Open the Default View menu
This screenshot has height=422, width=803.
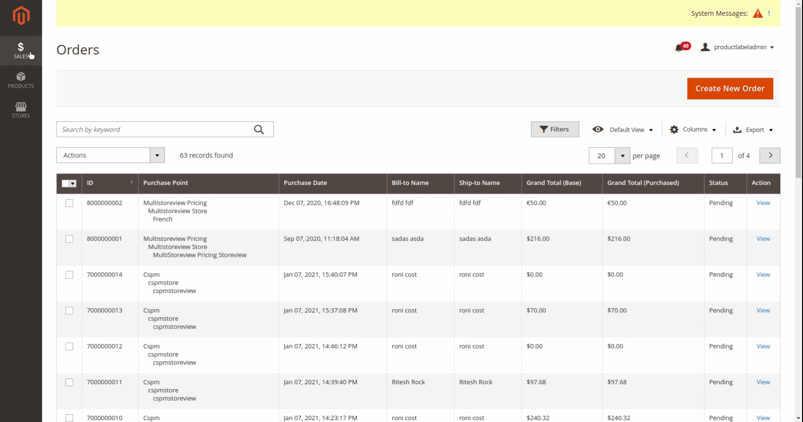pyautogui.click(x=623, y=130)
